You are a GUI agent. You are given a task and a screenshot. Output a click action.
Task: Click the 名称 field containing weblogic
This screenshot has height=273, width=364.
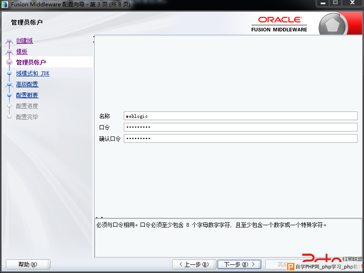241,116
